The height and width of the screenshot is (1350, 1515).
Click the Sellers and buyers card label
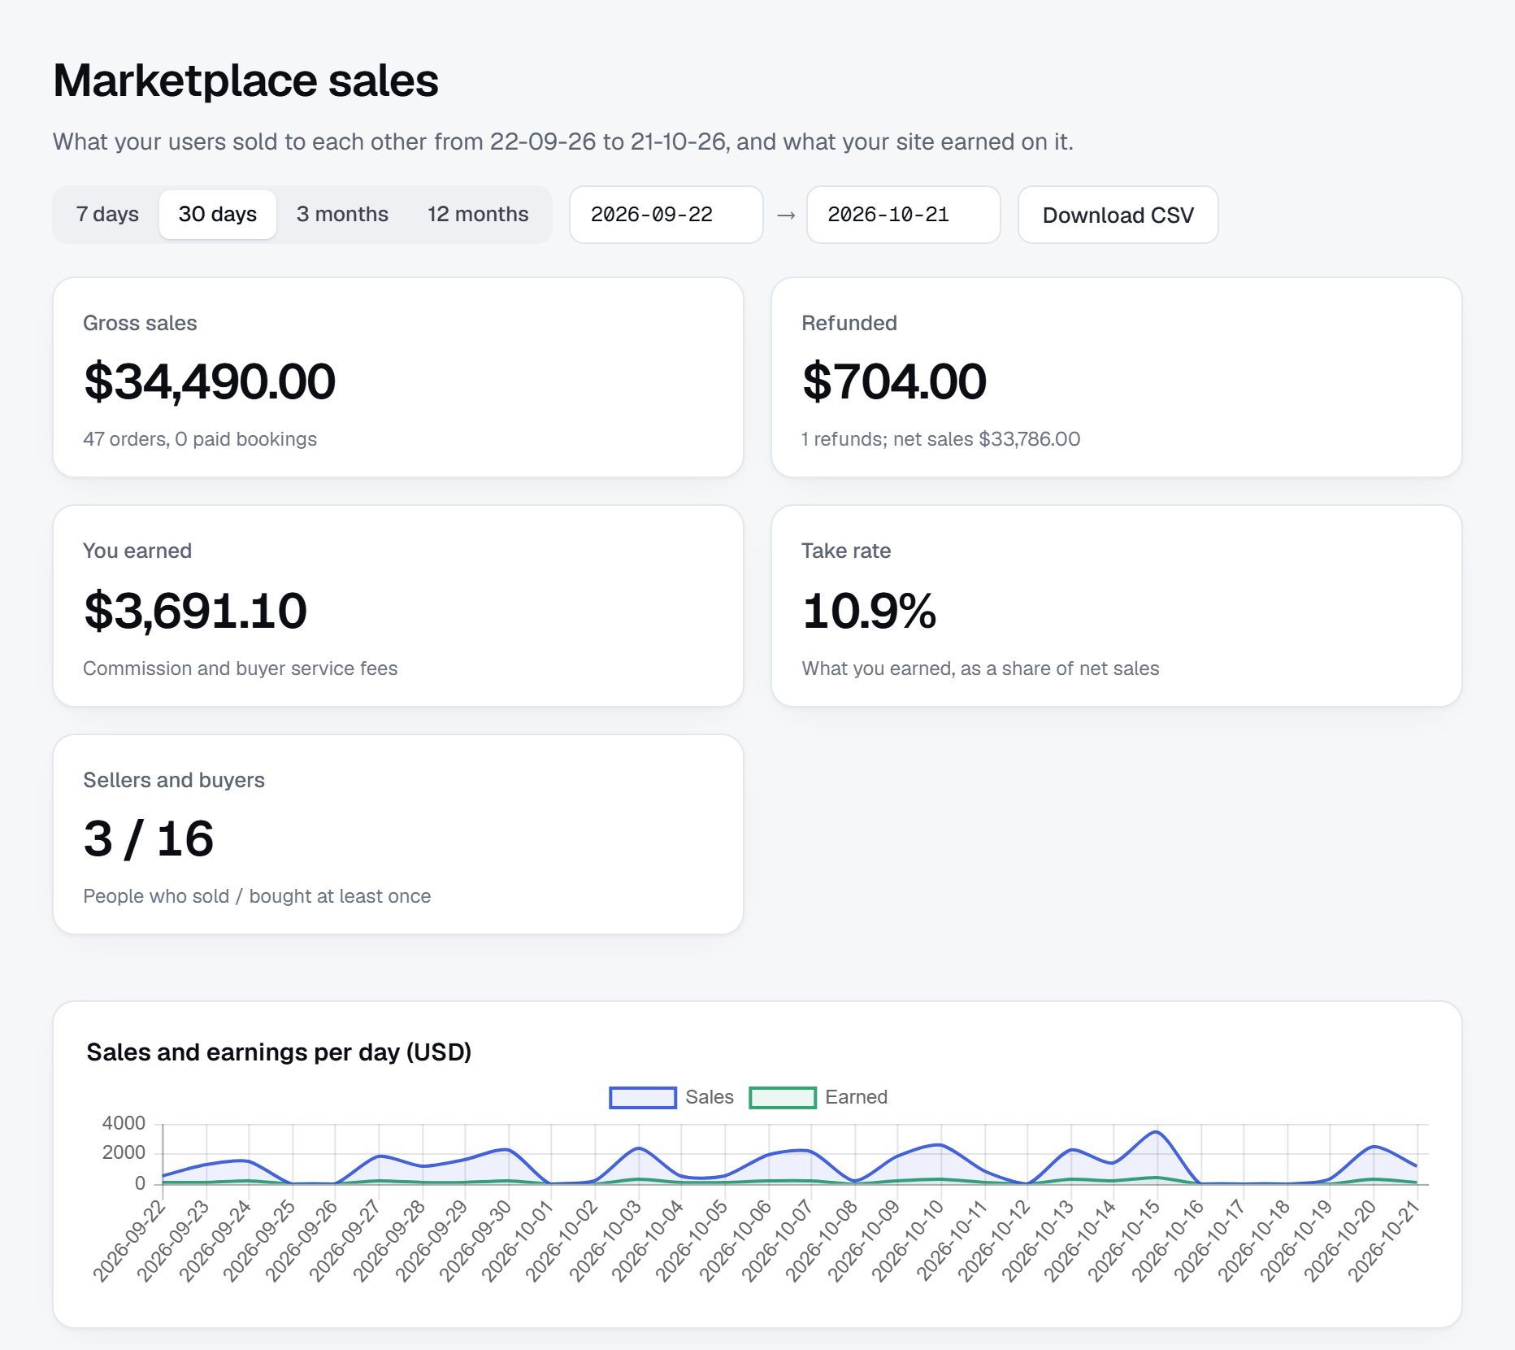174,780
